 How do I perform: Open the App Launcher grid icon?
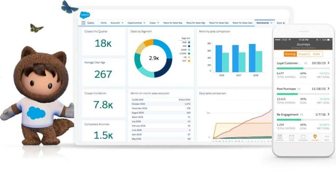click(83, 23)
